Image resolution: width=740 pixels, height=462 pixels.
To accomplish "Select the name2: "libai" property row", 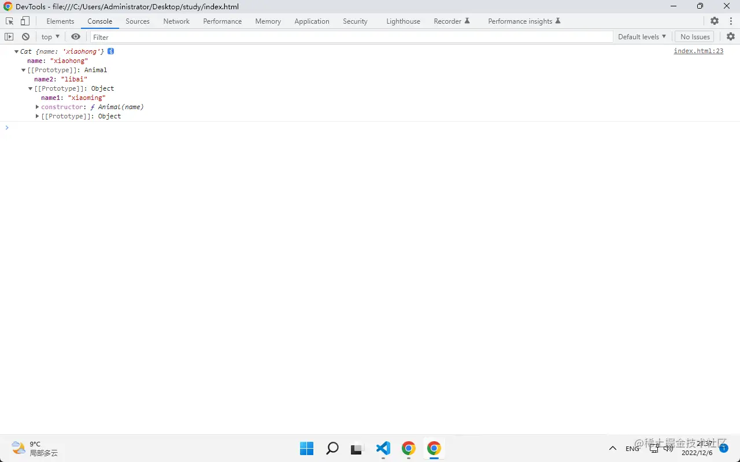I will coord(61,79).
